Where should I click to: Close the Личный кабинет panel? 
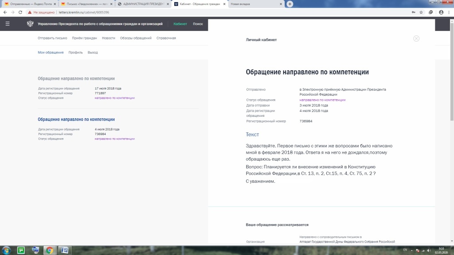416,39
